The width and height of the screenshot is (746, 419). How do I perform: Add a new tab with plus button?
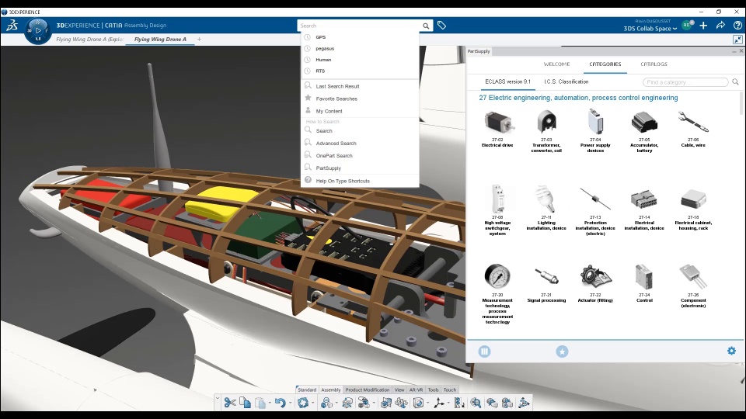point(200,40)
